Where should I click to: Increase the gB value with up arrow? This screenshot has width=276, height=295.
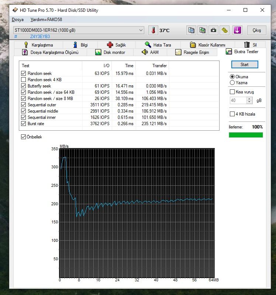249,99
